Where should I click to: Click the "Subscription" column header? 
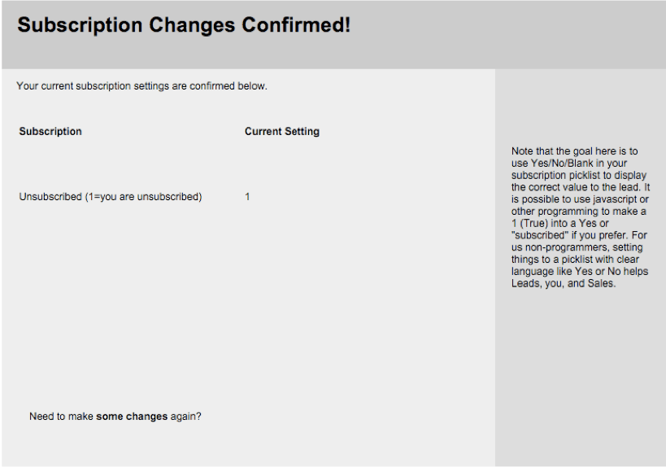click(50, 131)
